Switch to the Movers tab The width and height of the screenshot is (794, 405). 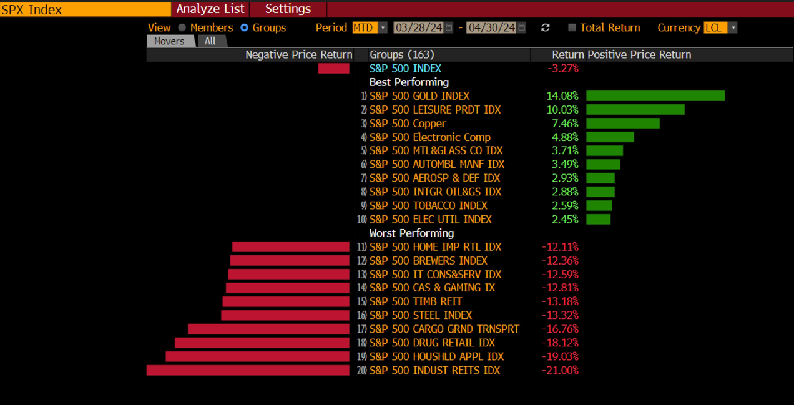[169, 41]
